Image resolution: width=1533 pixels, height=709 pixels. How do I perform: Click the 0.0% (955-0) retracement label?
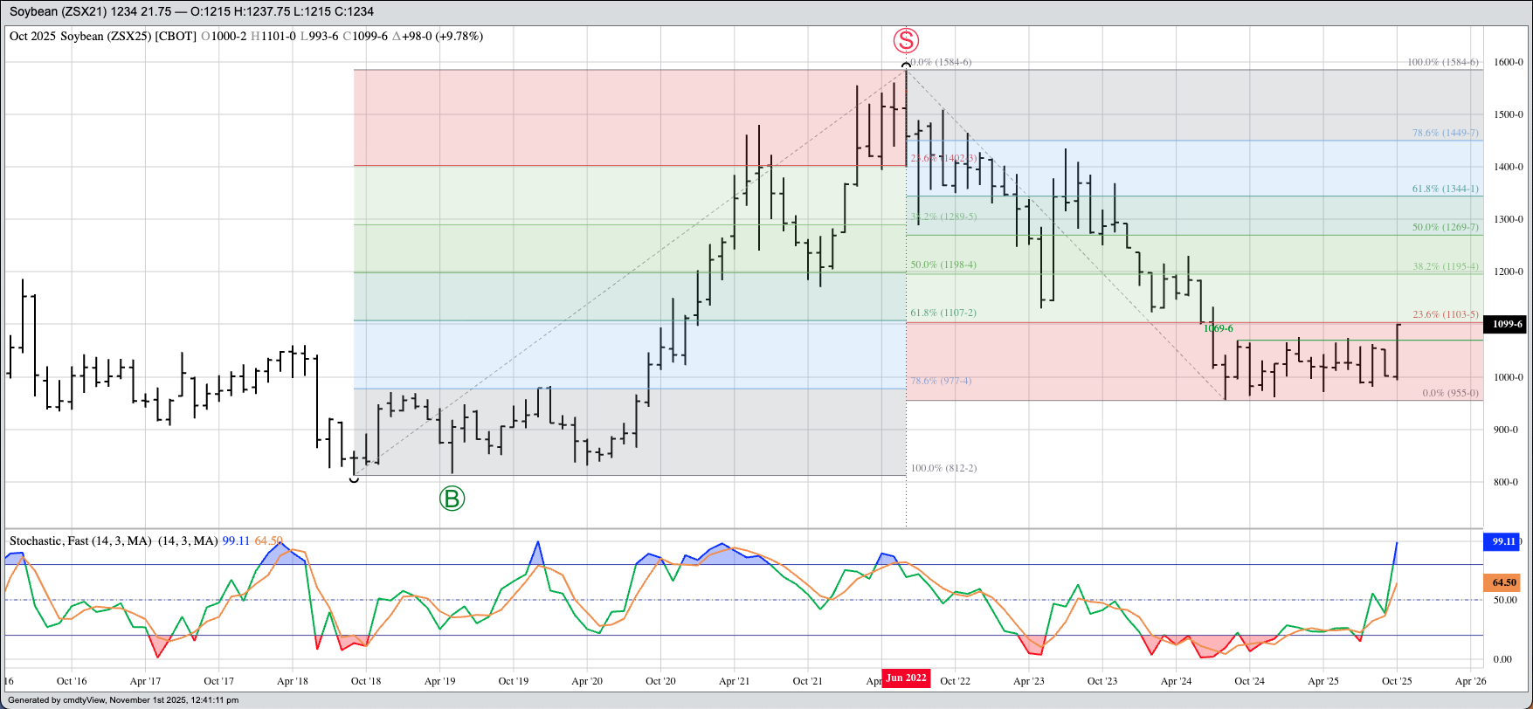(1450, 393)
